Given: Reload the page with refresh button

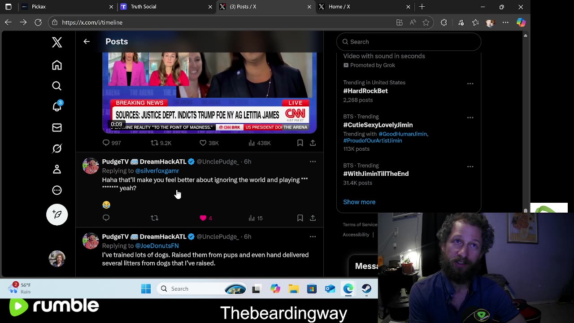Looking at the screenshot, I should tap(38, 22).
